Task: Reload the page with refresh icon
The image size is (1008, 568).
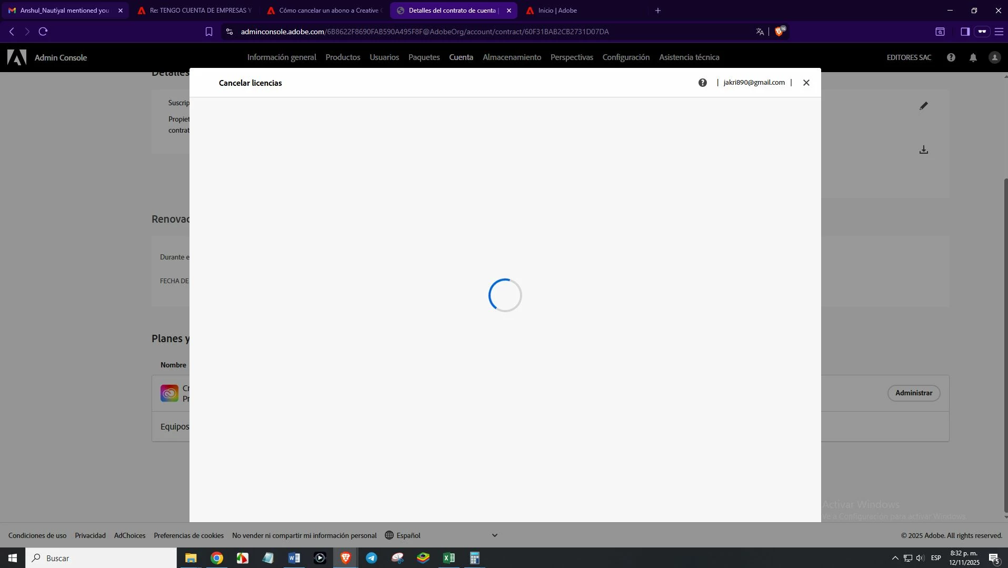Action: (43, 32)
